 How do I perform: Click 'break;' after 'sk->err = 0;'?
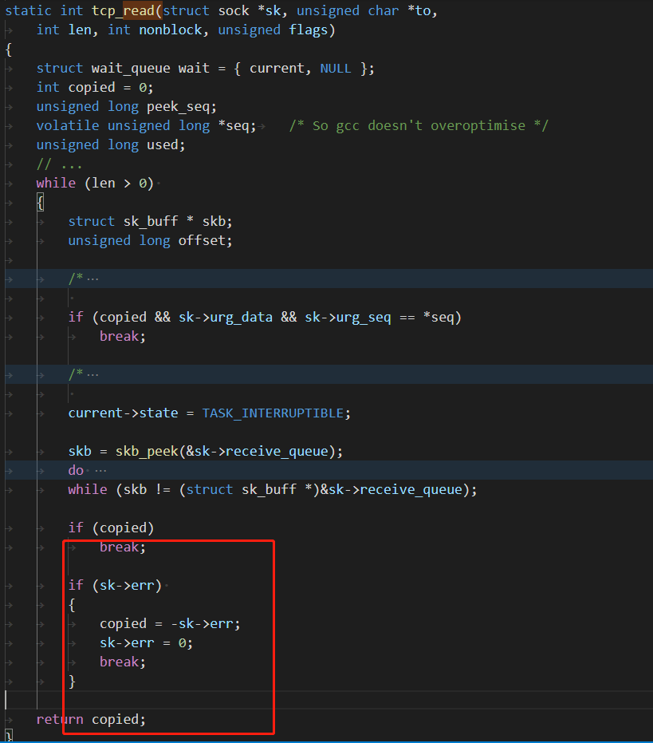pos(123,662)
